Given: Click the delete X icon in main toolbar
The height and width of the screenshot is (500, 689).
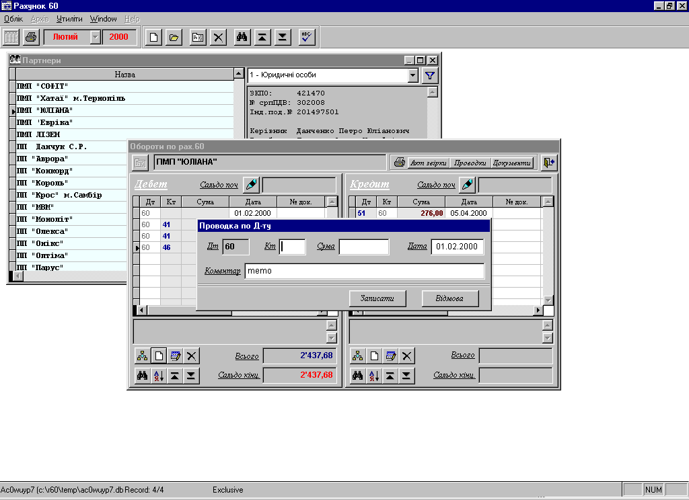Looking at the screenshot, I should (219, 38).
